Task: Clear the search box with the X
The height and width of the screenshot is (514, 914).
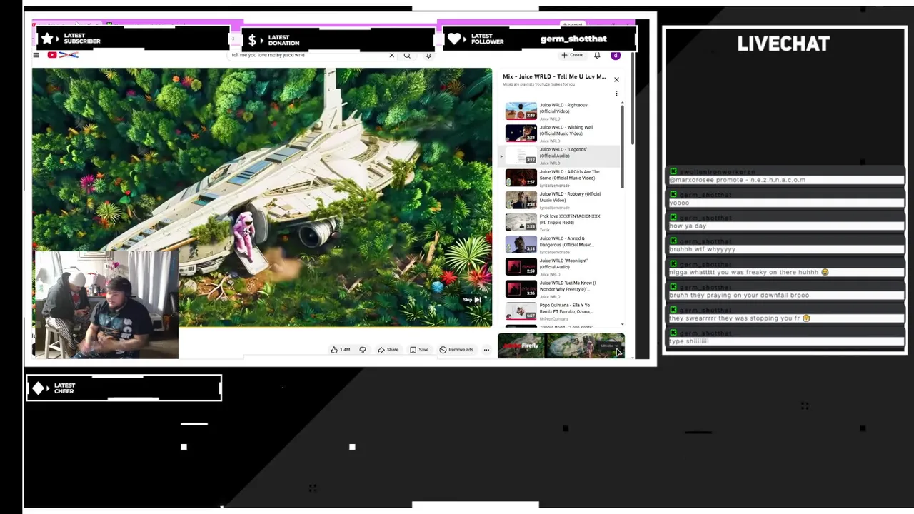Action: point(391,55)
